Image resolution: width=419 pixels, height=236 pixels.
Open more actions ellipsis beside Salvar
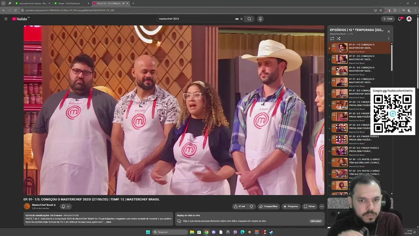click(322, 206)
